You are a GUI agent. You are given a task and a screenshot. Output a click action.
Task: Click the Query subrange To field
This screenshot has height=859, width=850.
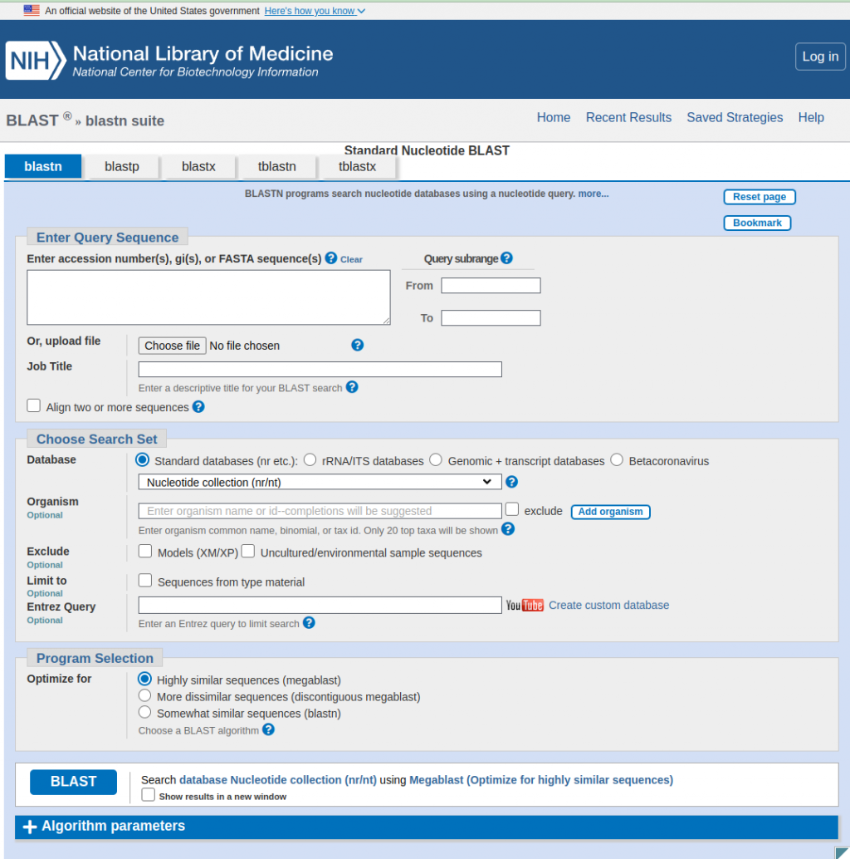click(x=491, y=317)
